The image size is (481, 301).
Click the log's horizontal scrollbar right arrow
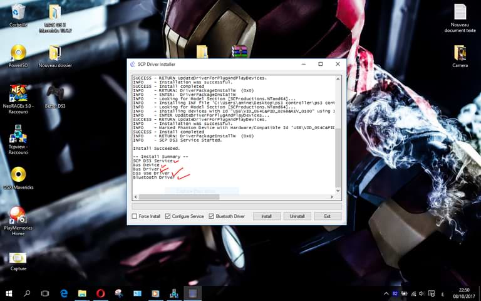tap(331, 197)
